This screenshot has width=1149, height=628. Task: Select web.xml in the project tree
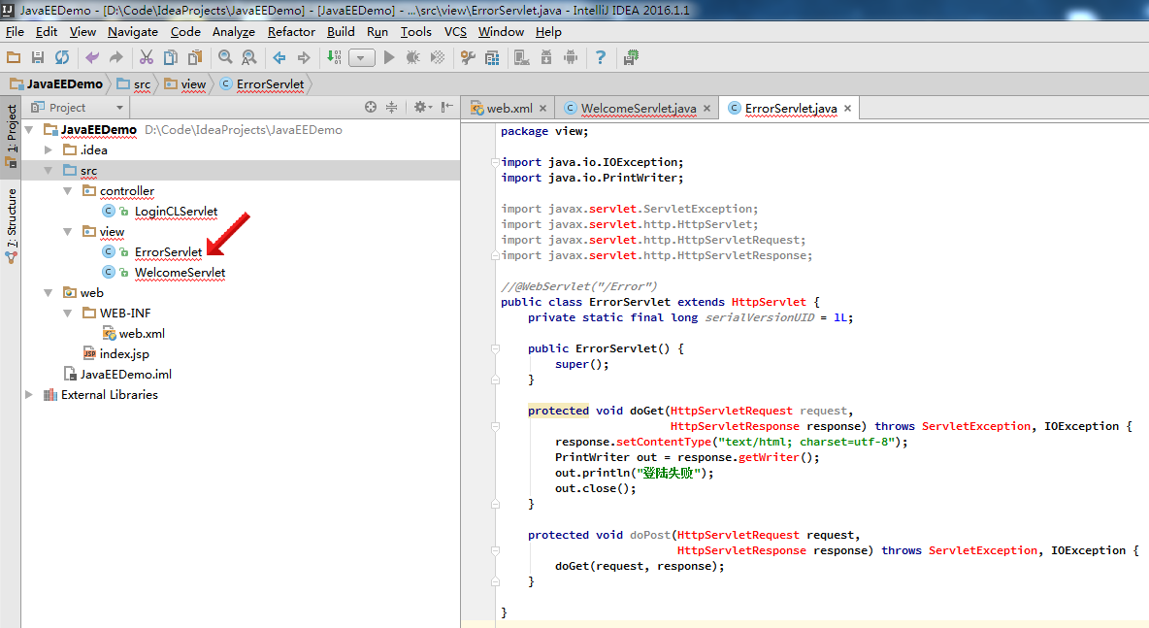pos(142,334)
